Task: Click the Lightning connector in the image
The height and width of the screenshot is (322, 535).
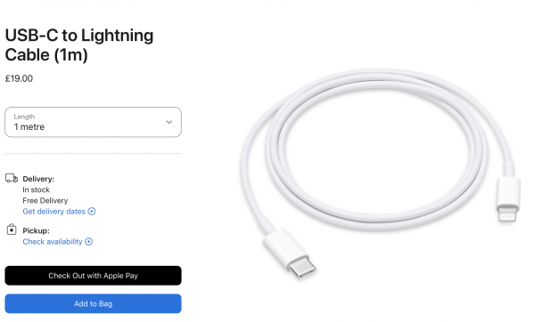Action: pyautogui.click(x=508, y=199)
